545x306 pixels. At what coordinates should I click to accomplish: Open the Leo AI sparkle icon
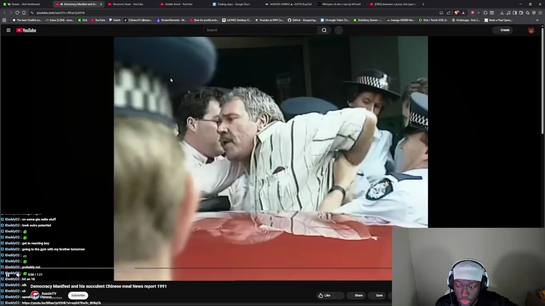(x=528, y=13)
